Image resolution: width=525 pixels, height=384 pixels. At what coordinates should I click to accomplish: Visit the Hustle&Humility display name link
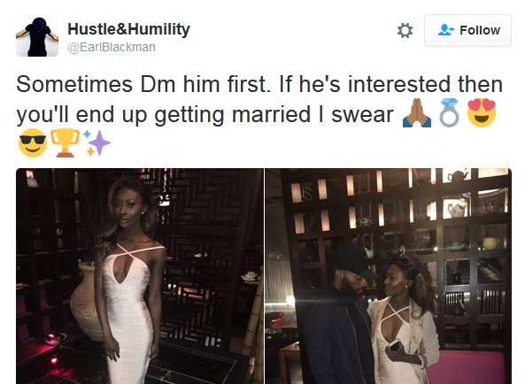(128, 29)
